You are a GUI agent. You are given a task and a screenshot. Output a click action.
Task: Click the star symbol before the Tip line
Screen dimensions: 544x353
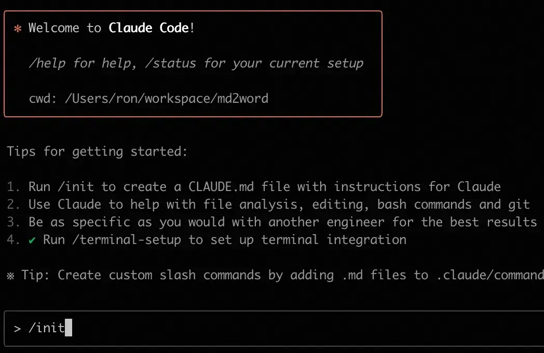tap(11, 275)
